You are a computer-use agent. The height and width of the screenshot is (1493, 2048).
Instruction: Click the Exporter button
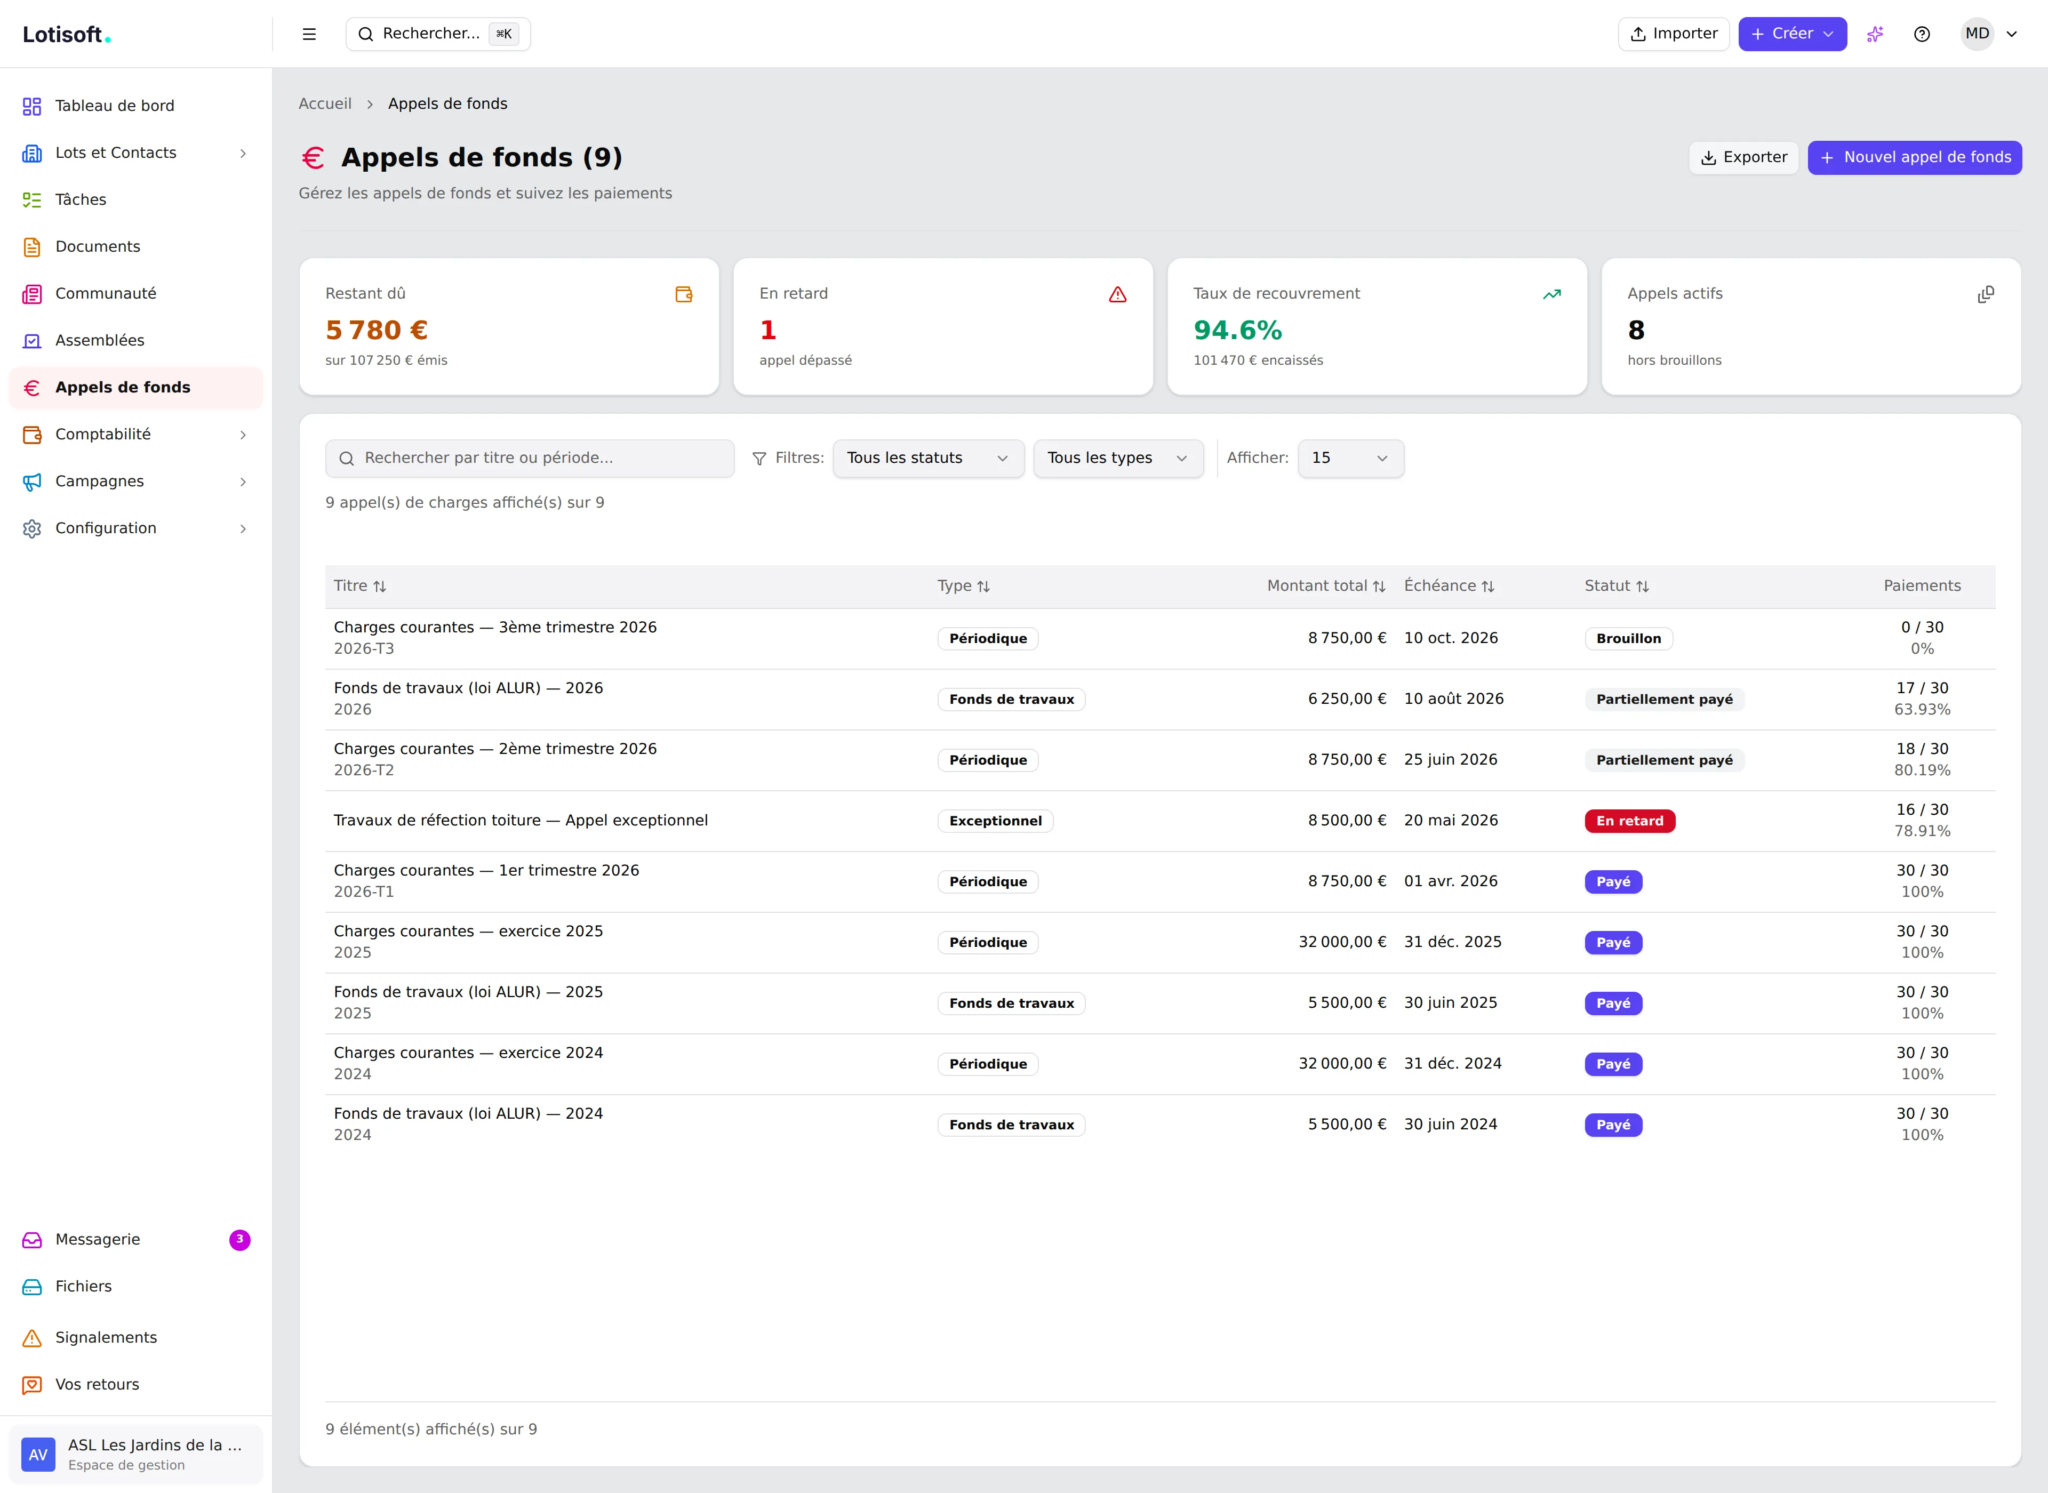(x=1743, y=157)
